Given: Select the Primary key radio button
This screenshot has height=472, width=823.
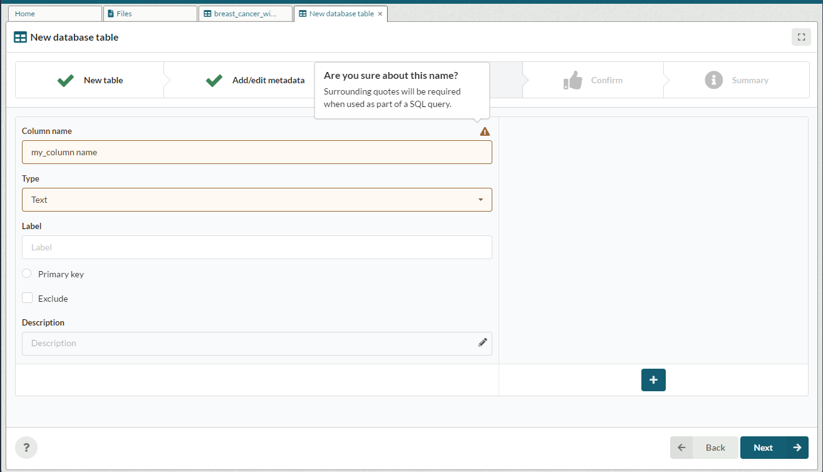Looking at the screenshot, I should (27, 274).
